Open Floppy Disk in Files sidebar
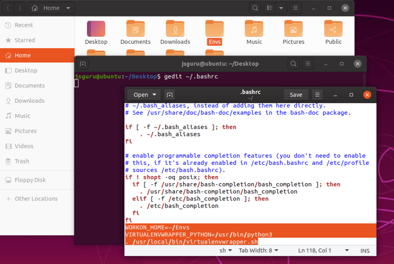This screenshot has width=394, height=264. click(x=37, y=180)
